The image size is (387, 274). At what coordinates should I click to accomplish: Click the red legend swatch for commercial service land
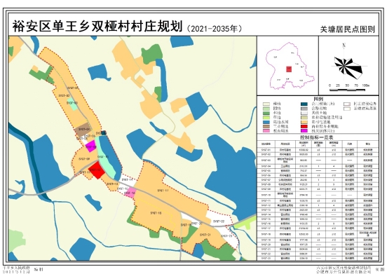[x=304, y=126]
